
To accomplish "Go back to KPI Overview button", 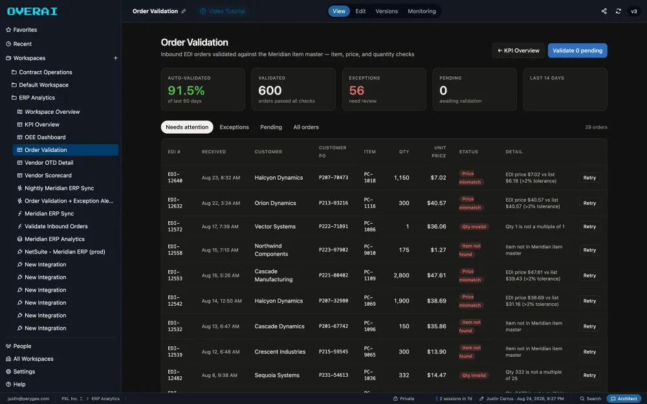I will point(518,50).
